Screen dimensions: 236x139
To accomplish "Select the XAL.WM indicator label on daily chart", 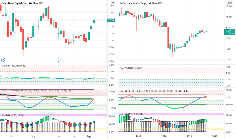I will point(13,66).
